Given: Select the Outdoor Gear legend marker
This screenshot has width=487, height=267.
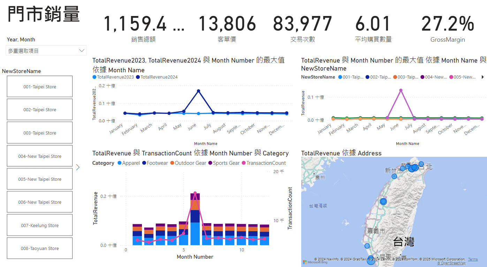Looking at the screenshot, I should [172, 163].
